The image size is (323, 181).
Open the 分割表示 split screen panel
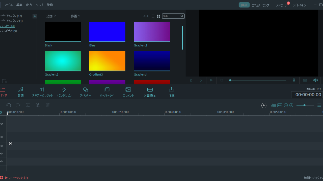[150, 92]
